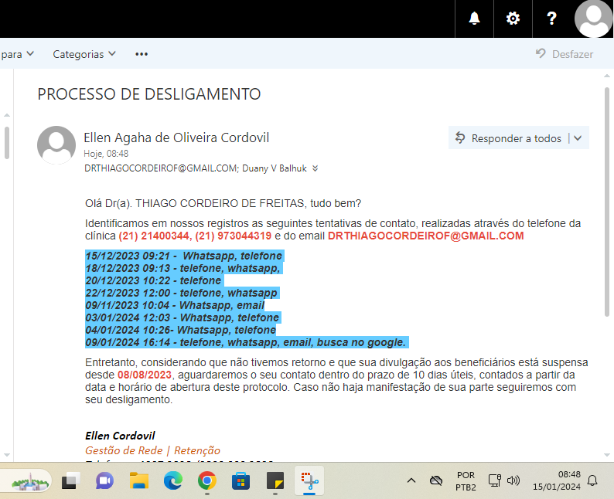Click phone number (21) 21400344

click(154, 236)
